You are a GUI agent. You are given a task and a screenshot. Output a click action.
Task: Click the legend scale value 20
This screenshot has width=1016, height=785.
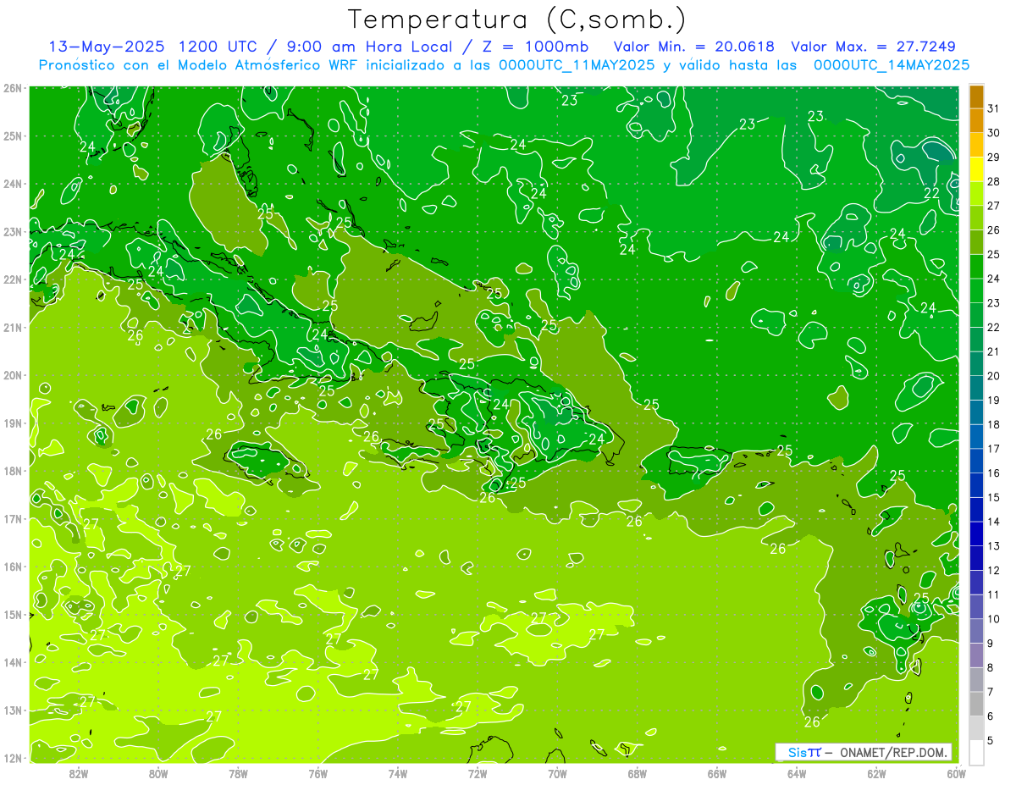[994, 376]
